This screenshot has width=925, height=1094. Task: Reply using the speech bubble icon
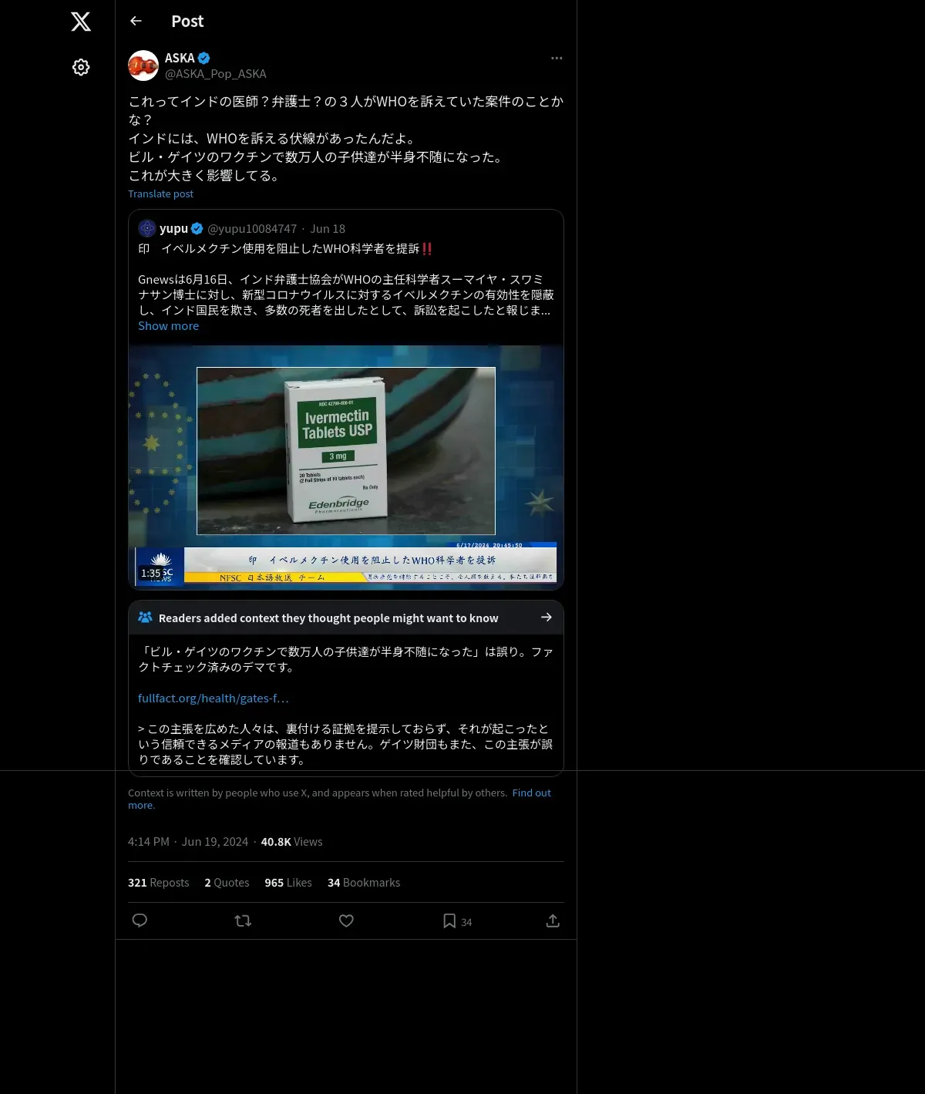pos(140,921)
